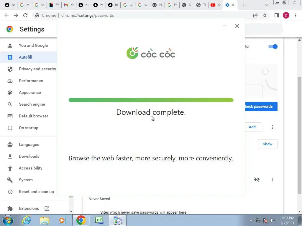This screenshot has height=226, width=302.
Task: Click the Extensions puzzle icon
Action: click(10, 209)
